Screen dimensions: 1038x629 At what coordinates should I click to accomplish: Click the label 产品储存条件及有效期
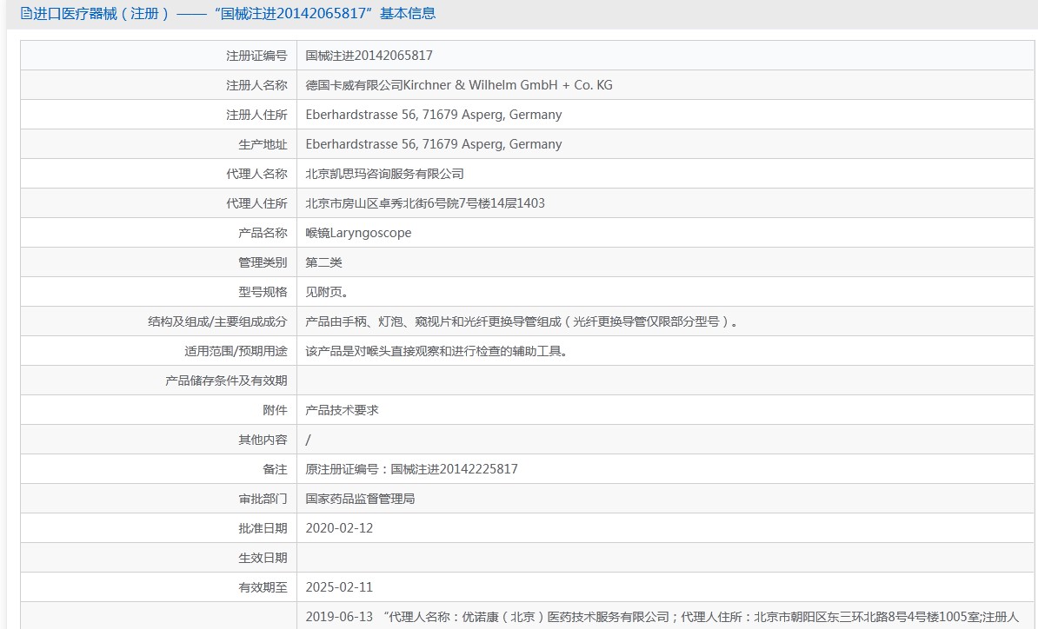tap(226, 381)
